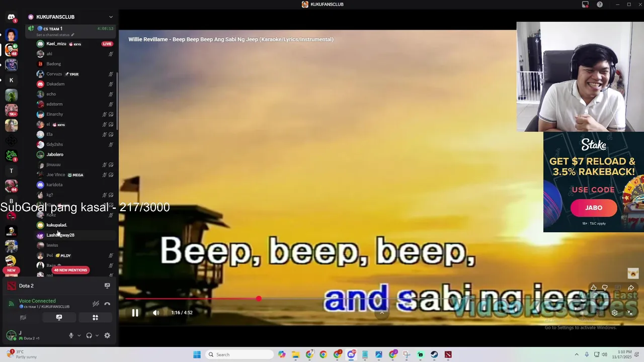Open Steam from taskbar

[x=434, y=354]
